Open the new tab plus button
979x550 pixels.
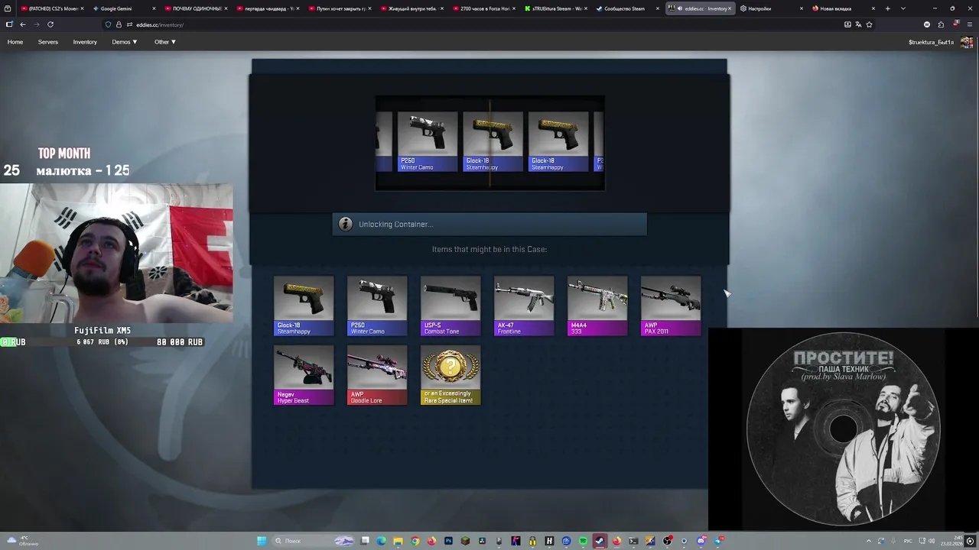(887, 8)
